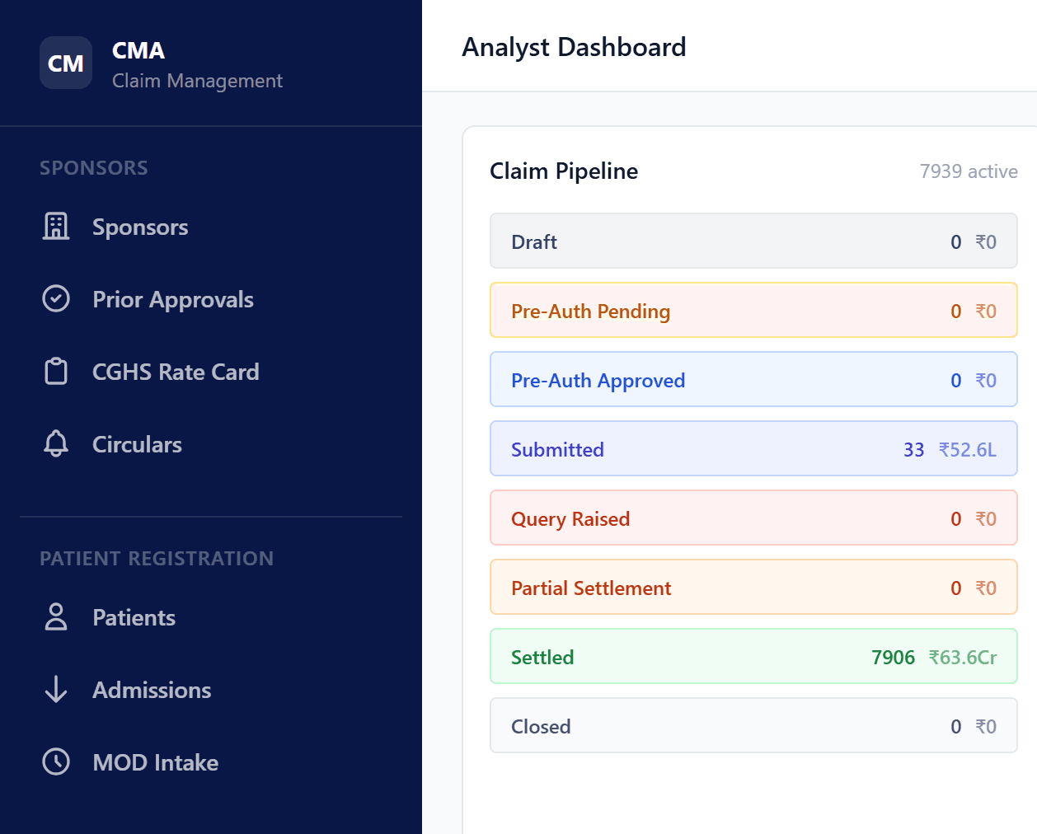Select the Draft pipeline row
This screenshot has width=1037, height=834.
pos(753,241)
